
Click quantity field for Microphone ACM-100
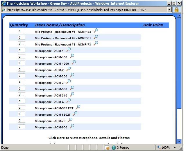click(x=22, y=57)
